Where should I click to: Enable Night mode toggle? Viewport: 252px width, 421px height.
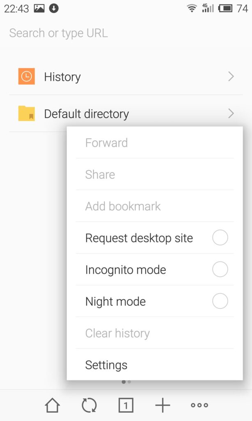(220, 301)
